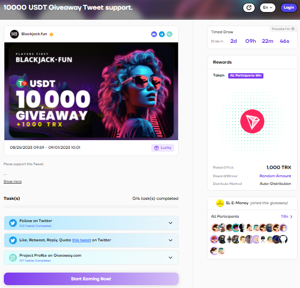This screenshot has height=288, width=300.
Task: Click the SL E-Money avatar
Action: tap(220, 203)
